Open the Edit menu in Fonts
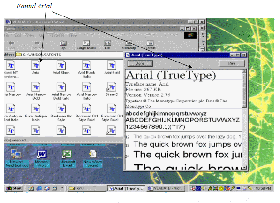Image resolution: width=280 pixels, height=203 pixels. click(17, 35)
